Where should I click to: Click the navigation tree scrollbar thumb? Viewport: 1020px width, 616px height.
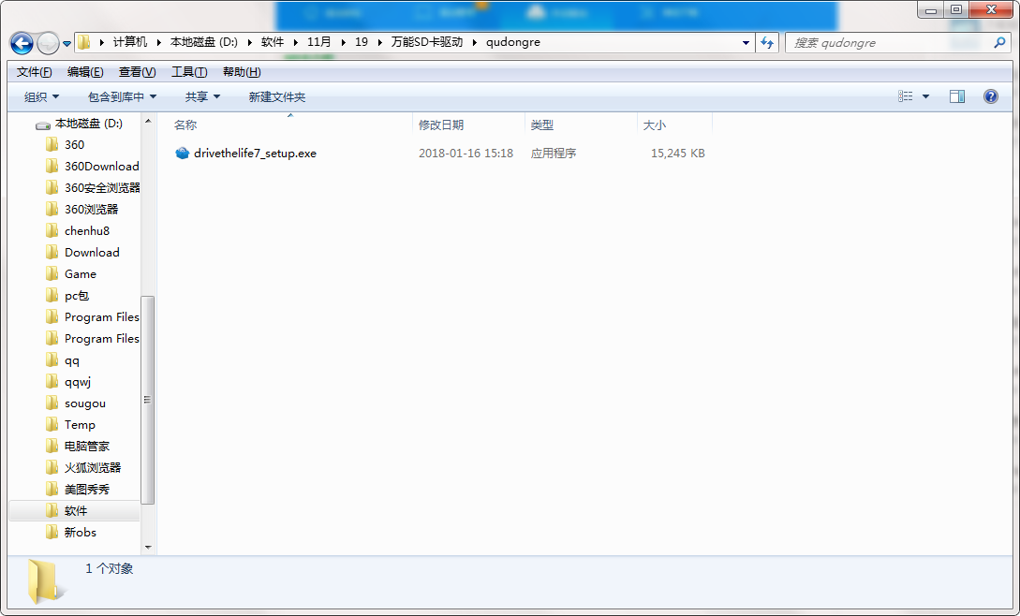click(x=148, y=400)
